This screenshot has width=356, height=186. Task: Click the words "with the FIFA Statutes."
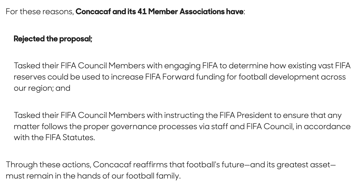[54, 138]
